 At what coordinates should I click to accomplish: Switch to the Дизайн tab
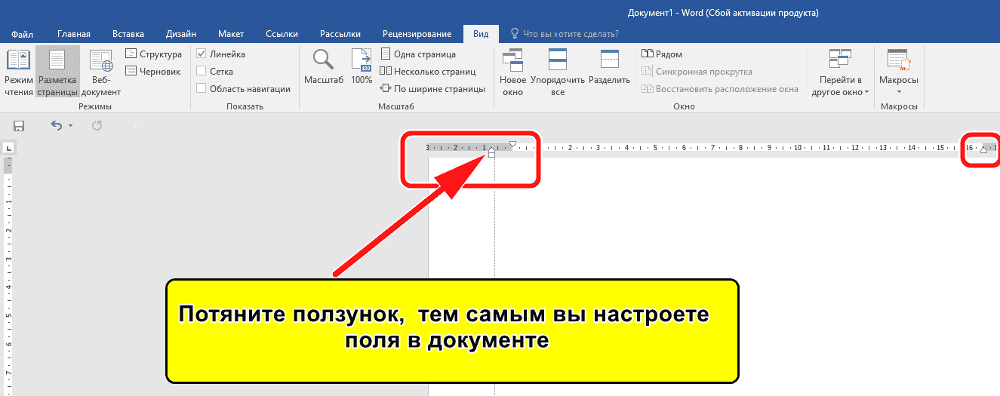point(181,34)
